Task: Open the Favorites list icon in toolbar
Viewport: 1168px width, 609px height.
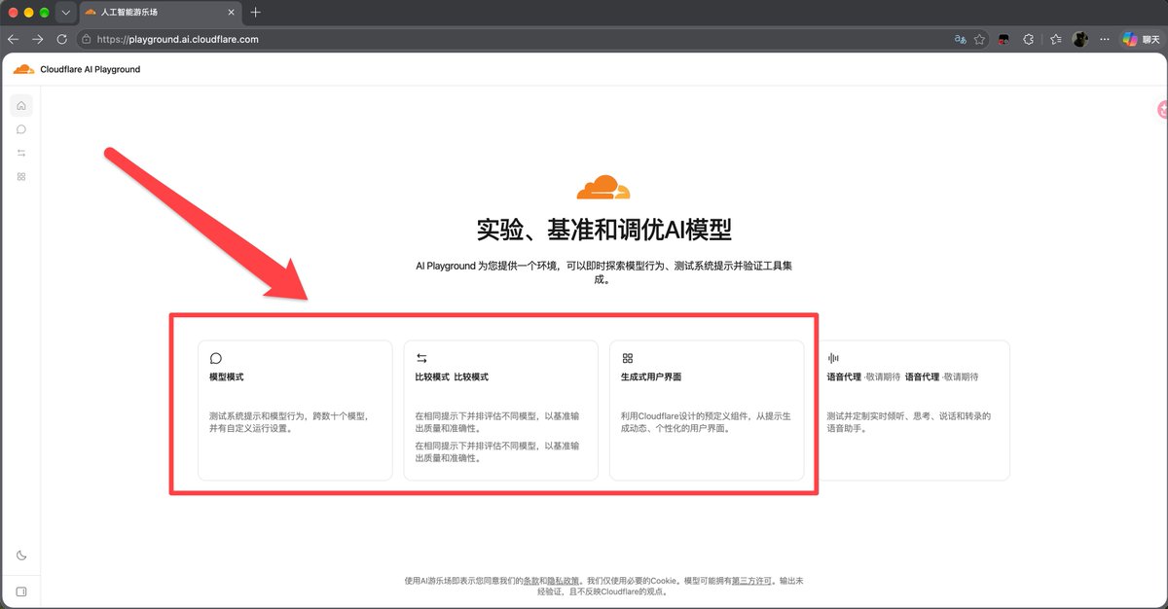Action: pos(1055,40)
